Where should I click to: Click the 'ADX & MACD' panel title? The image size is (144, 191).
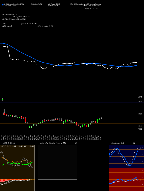click(x=9, y=143)
